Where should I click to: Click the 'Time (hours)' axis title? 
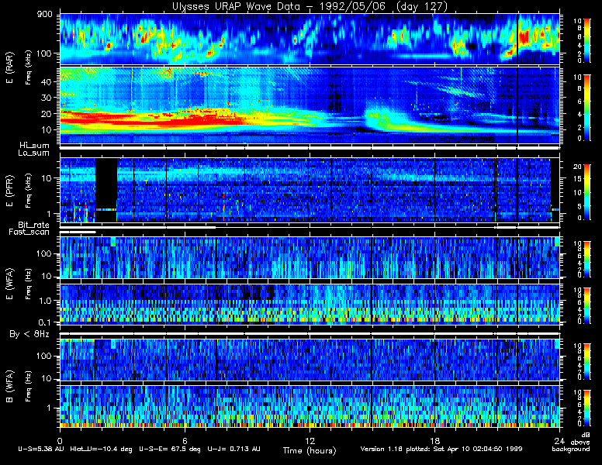(x=310, y=450)
